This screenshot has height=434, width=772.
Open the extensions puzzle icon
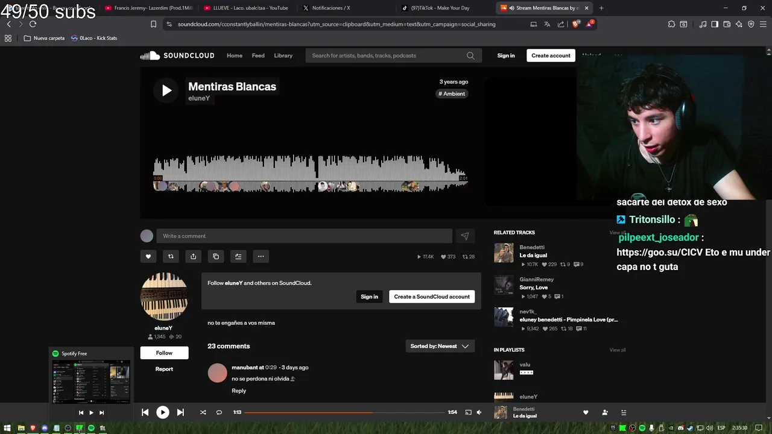[671, 24]
